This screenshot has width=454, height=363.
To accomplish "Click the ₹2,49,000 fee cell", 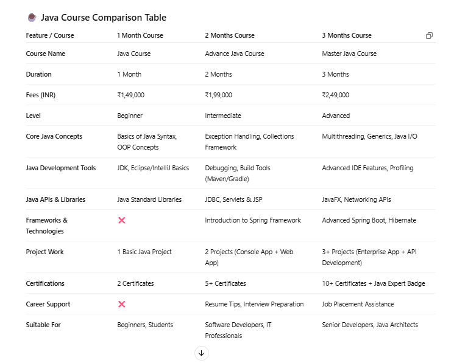I will pos(336,95).
